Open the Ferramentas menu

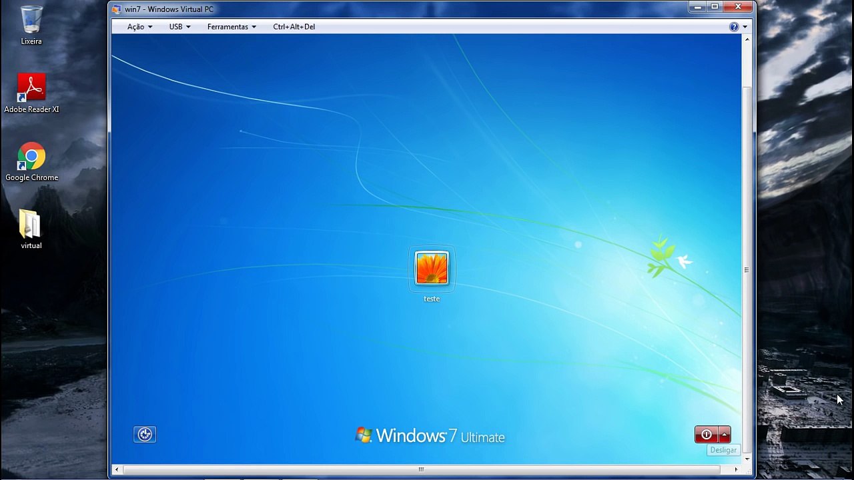tap(232, 27)
